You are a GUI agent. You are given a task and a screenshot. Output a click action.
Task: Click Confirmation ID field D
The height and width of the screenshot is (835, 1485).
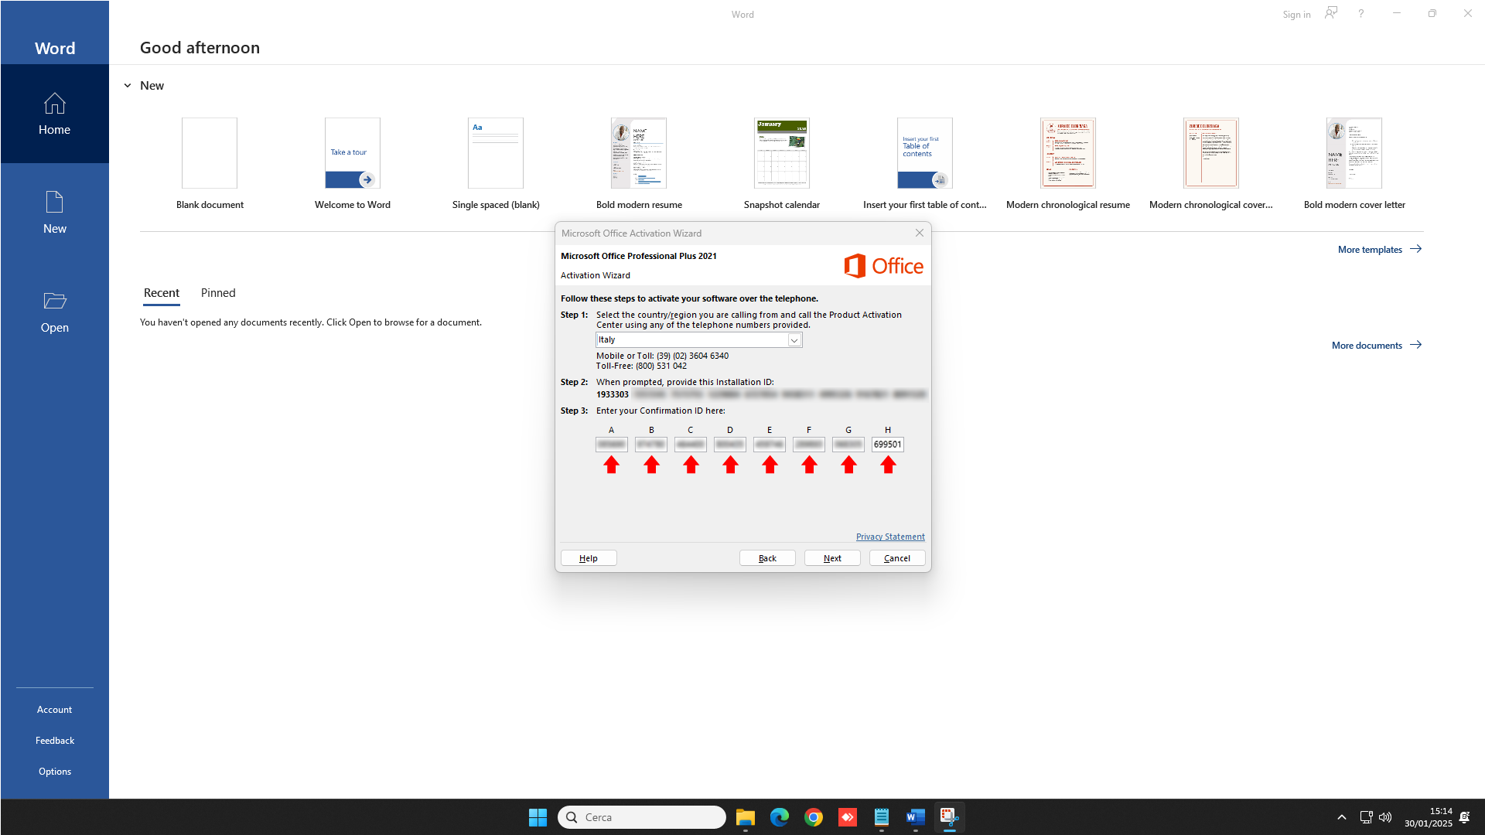(x=729, y=445)
